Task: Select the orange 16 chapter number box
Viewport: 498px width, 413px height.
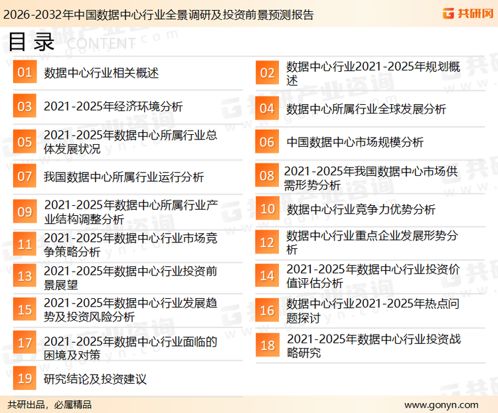Action: pos(267,310)
